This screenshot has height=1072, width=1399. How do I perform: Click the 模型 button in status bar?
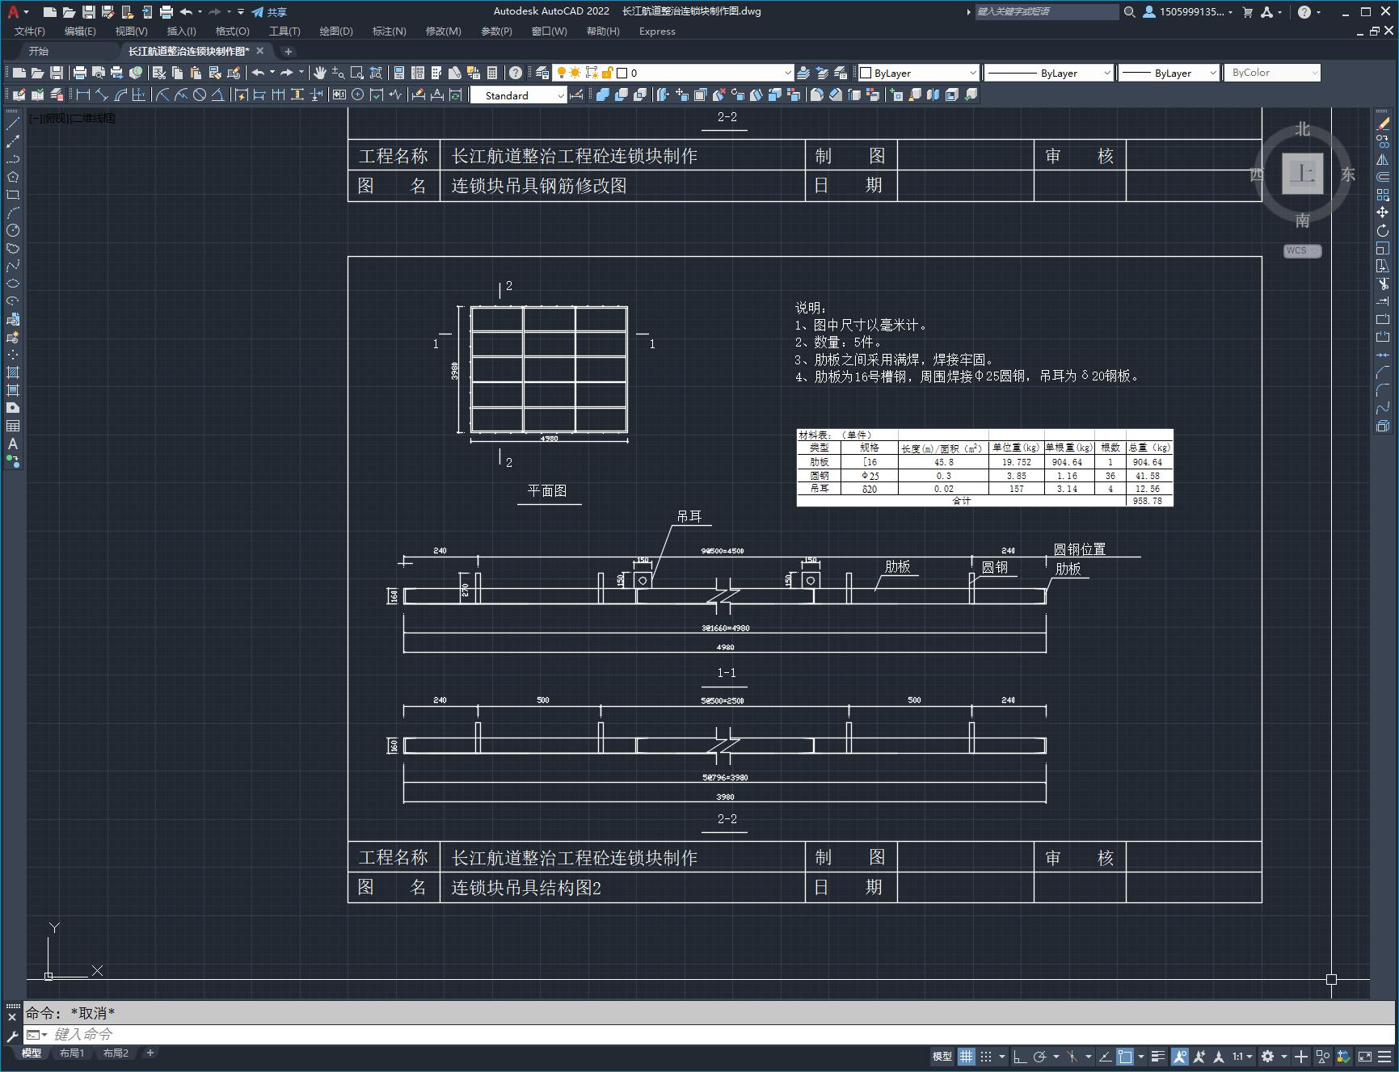click(942, 1056)
